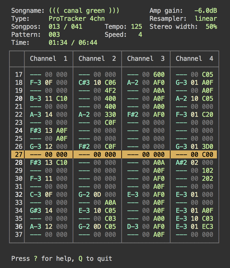Image resolution: width=230 pixels, height=268 pixels.
Task: Select the "A-2" note in row 20, Channel 4
Action: (181, 99)
